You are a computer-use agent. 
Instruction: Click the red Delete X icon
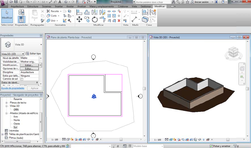tap(119, 21)
